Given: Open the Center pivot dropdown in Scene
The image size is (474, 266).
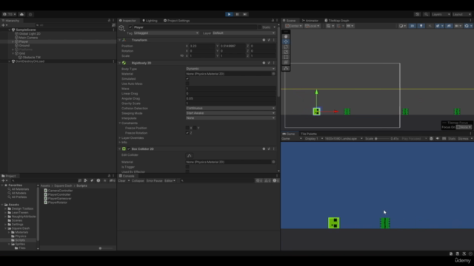Looking at the screenshot, I should (293, 26).
